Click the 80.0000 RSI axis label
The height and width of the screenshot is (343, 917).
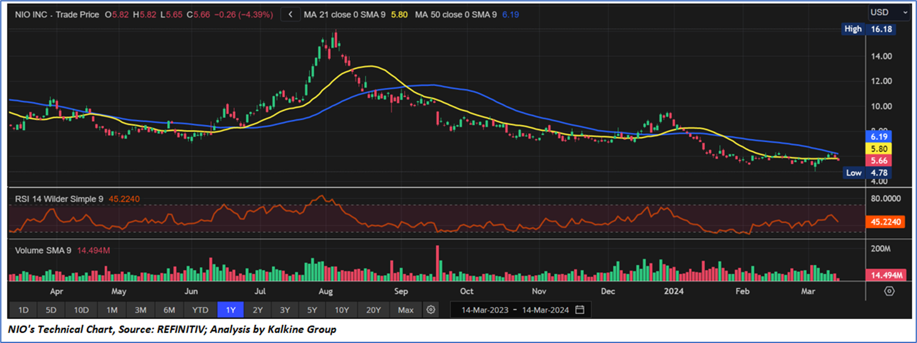886,199
